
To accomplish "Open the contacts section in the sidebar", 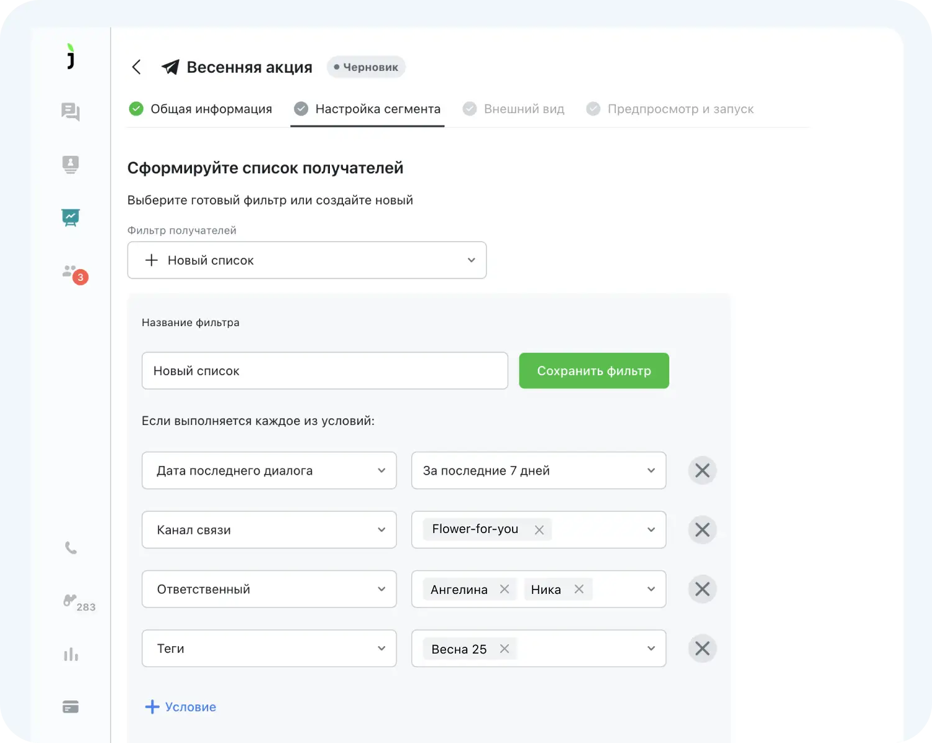I will 70,164.
